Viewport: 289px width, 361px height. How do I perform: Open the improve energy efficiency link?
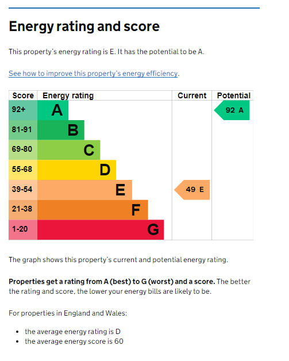93,74
